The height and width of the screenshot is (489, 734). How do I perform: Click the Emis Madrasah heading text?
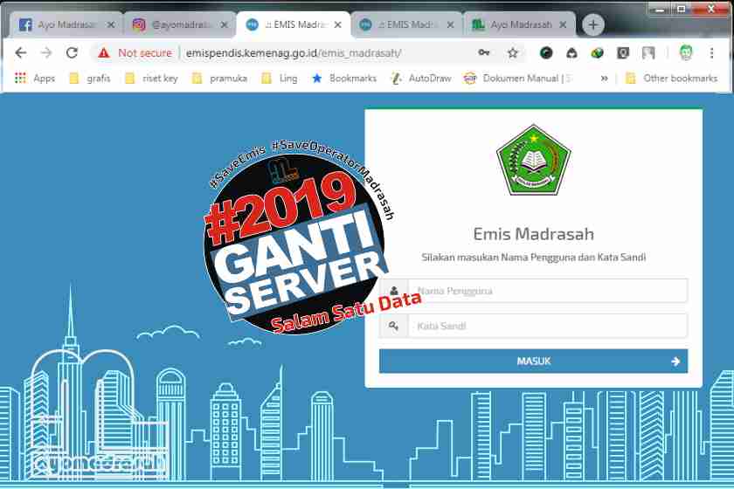pos(533,233)
